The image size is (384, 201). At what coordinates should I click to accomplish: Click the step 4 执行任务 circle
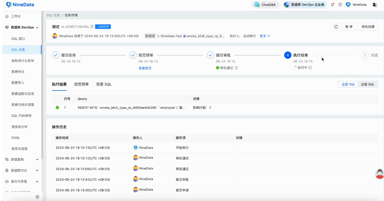tap(288, 55)
